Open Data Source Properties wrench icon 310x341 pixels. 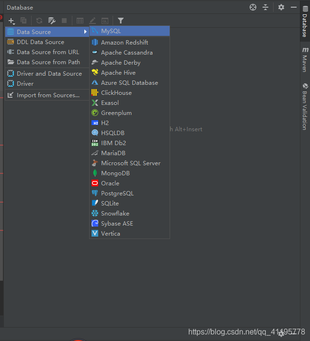52,21
